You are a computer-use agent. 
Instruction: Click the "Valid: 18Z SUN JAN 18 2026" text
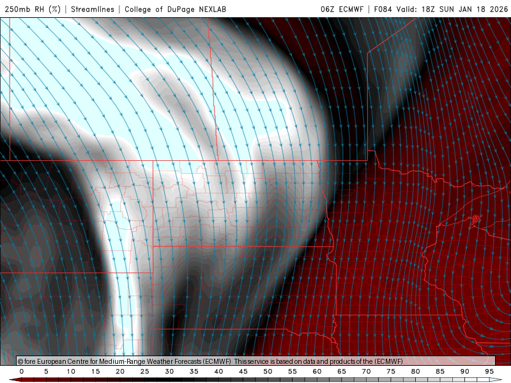tap(452, 9)
